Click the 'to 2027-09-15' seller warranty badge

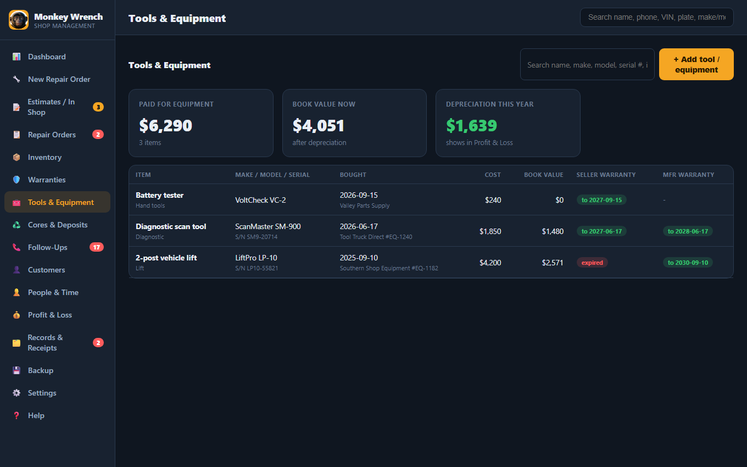601,200
